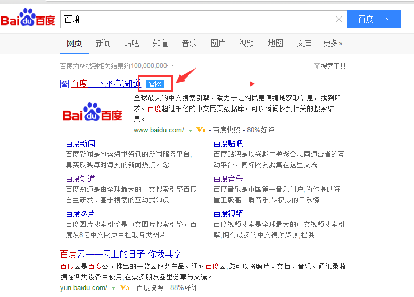This screenshot has width=414, height=297.
Task: Click the V3 icon after www.baidu.com
Action: tap(201, 130)
